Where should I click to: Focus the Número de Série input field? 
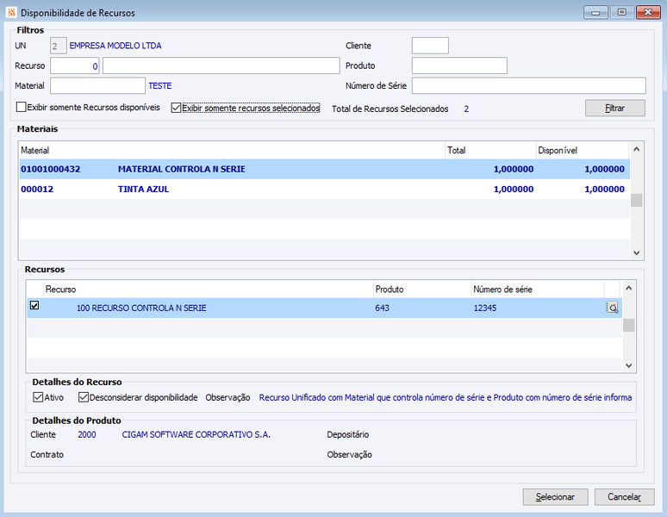pos(529,85)
